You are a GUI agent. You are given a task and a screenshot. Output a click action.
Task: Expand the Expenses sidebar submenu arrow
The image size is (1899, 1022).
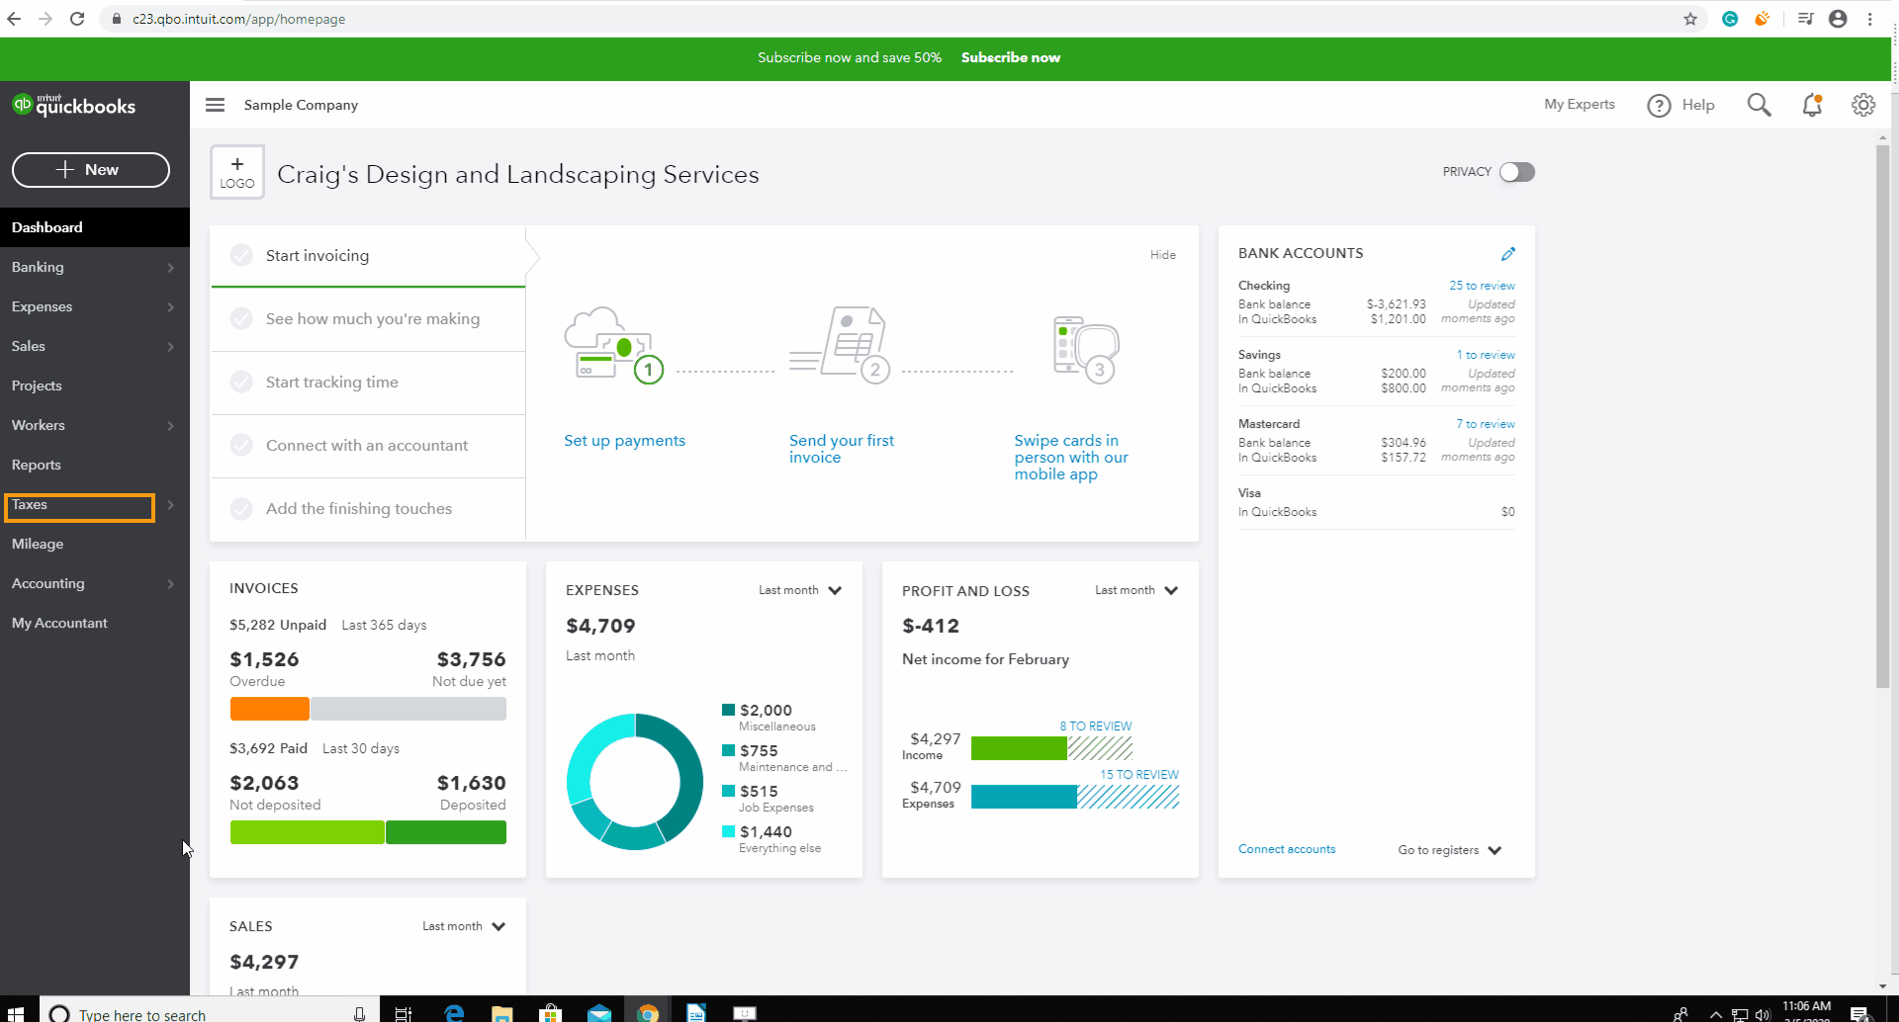click(x=171, y=307)
